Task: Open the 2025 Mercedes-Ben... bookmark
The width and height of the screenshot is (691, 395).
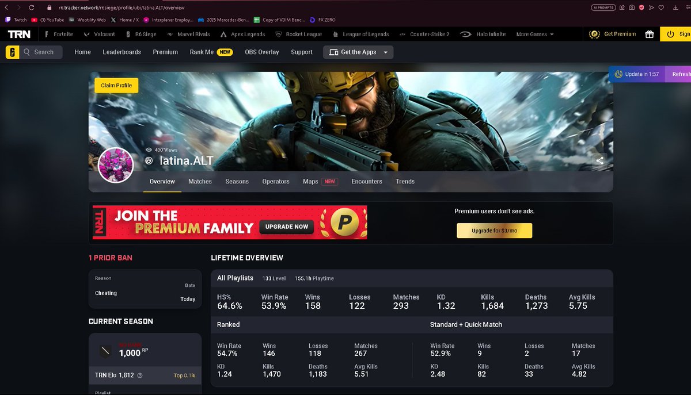Action: coord(223,20)
